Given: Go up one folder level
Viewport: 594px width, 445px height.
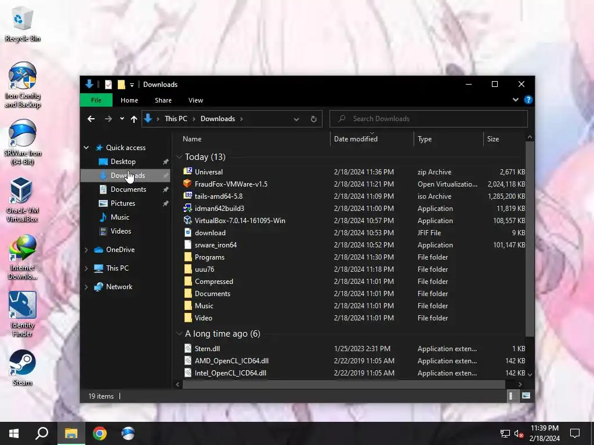Looking at the screenshot, I should point(134,119).
